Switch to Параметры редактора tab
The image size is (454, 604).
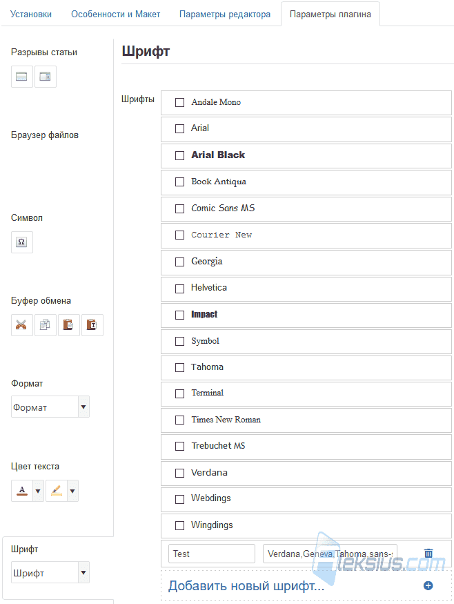point(225,14)
